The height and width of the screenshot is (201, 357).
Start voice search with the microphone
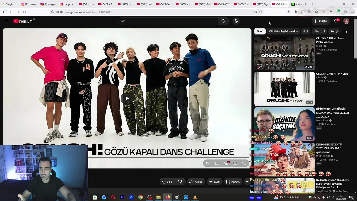tap(236, 21)
